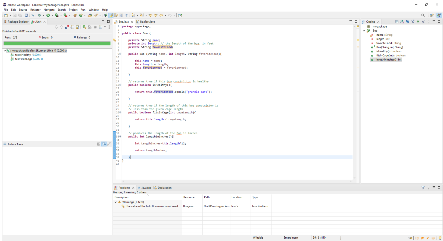
Task: Toggle Mark Occurrences highlighter button
Action: coord(111,15)
